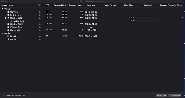Click the camera icon beside Camera 6

(8, 30)
